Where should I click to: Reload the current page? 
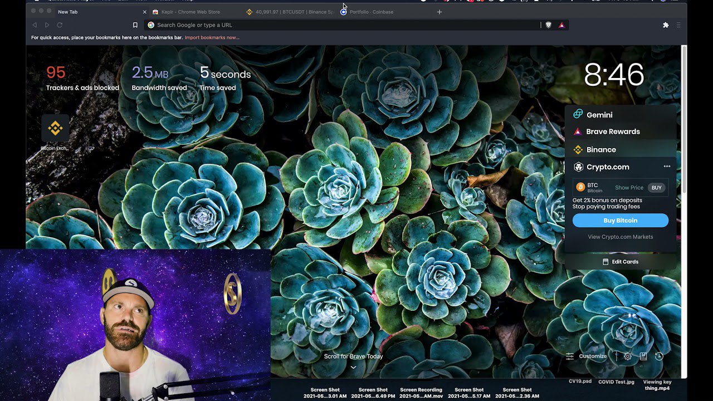click(x=60, y=25)
